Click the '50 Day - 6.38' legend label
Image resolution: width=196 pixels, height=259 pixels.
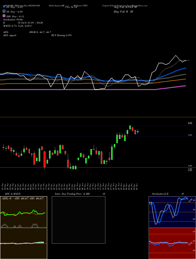click(x=15, y=12)
